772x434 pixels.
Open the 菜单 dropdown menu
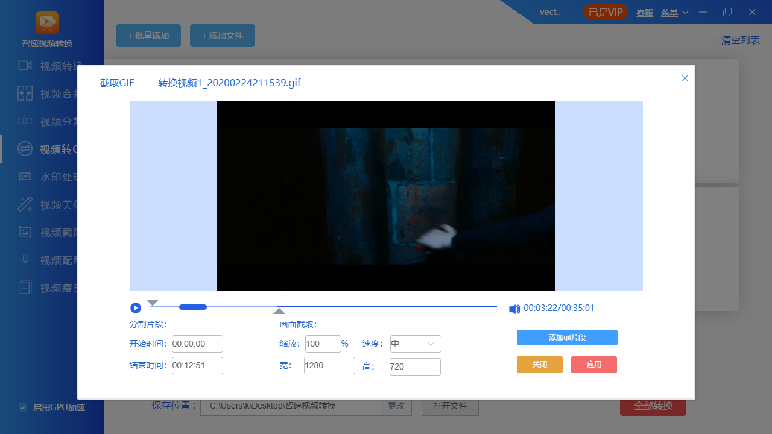click(674, 13)
